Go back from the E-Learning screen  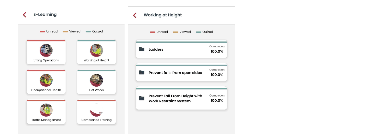pos(25,15)
